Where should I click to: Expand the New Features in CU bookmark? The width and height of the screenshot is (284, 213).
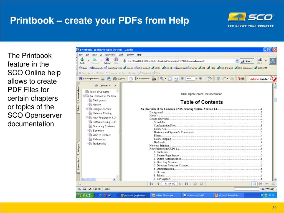point(87,117)
